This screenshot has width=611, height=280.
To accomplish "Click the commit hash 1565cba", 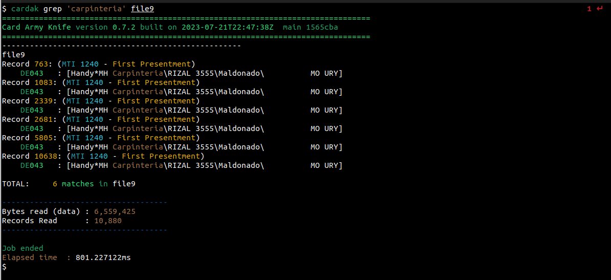I will (322, 27).
